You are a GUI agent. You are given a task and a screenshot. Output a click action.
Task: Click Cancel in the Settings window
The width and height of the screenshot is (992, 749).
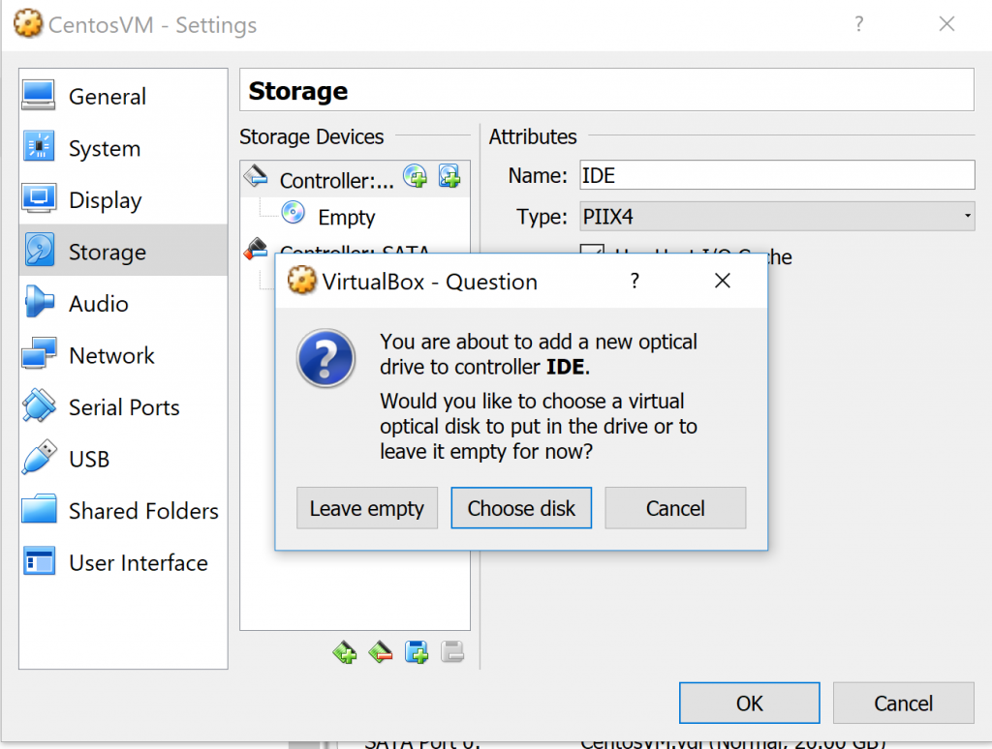pyautogui.click(x=904, y=703)
